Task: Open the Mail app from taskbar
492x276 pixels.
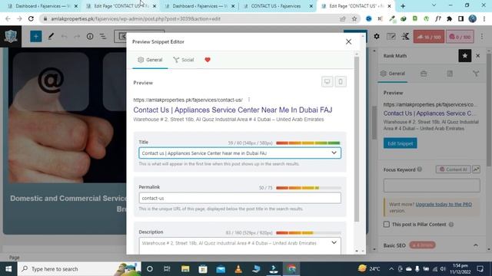Action: click(x=221, y=269)
